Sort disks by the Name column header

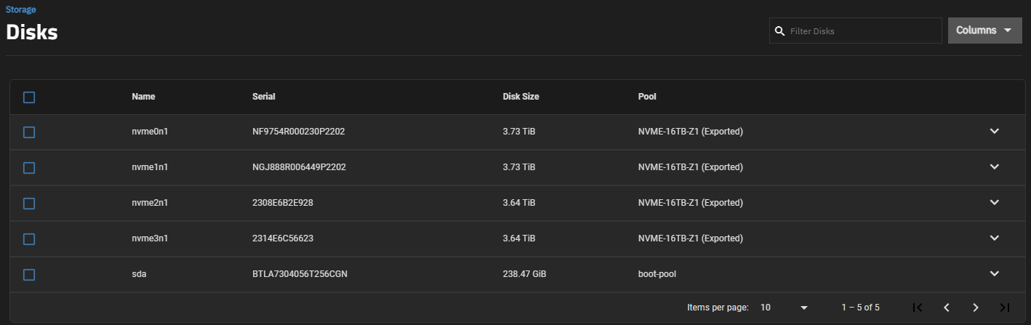click(x=143, y=97)
